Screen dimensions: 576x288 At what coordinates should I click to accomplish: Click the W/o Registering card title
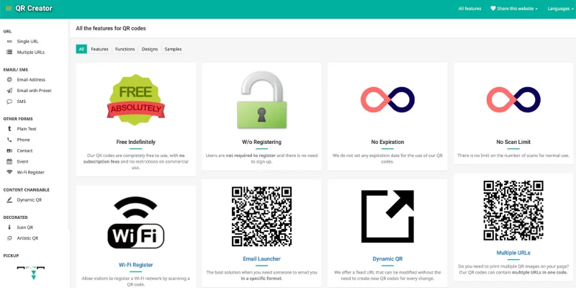click(261, 142)
